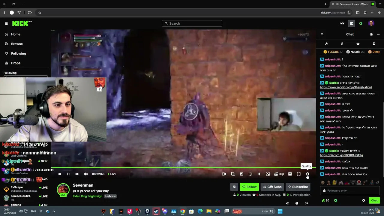Click the stream progress bar

[183, 168]
